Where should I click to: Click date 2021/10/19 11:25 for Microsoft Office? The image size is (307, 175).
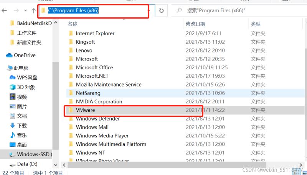(x=207, y=67)
